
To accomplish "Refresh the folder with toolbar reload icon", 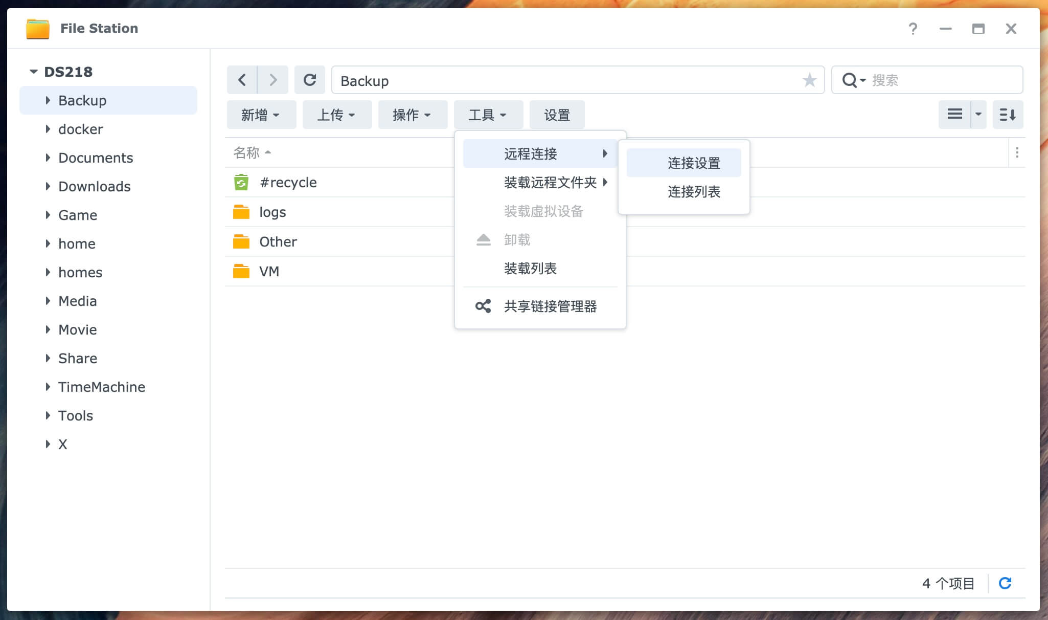I will pos(310,80).
